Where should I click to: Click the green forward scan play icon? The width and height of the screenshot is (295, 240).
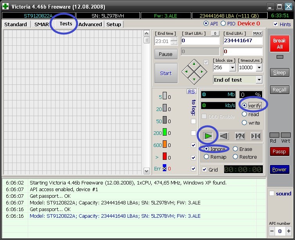pos(208,136)
